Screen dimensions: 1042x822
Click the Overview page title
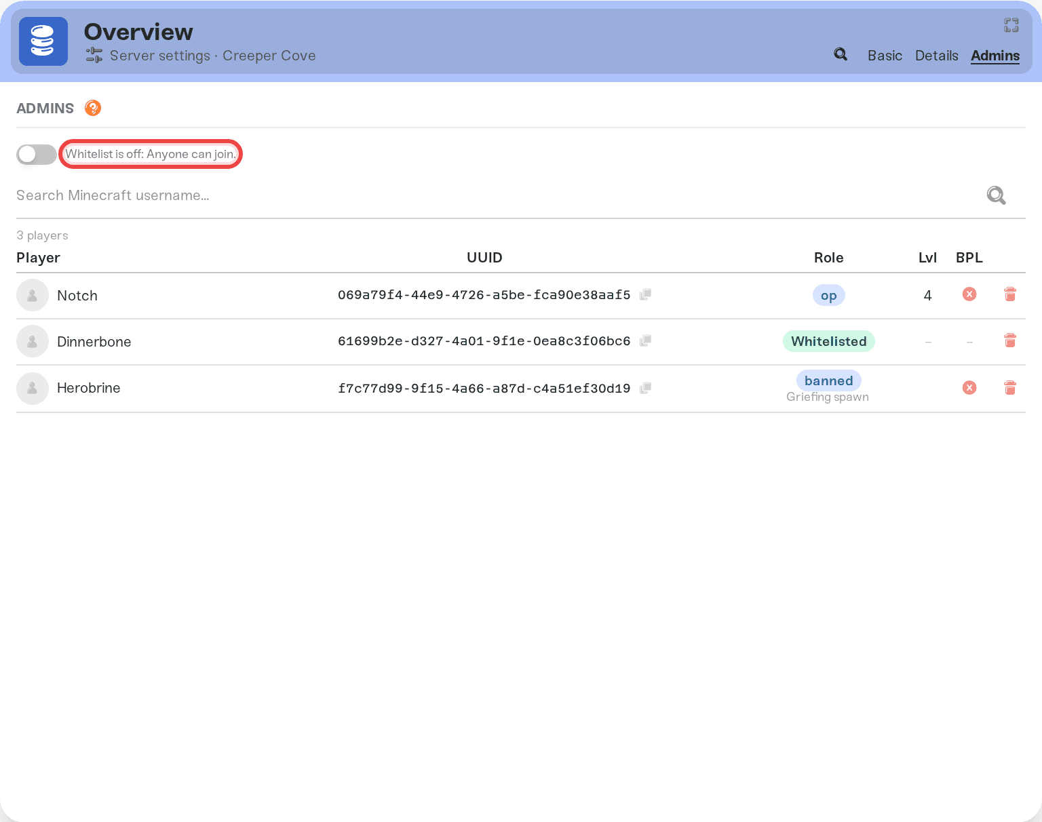tap(138, 32)
